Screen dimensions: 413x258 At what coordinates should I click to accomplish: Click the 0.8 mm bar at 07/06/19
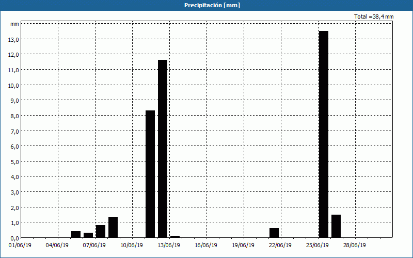point(101,231)
